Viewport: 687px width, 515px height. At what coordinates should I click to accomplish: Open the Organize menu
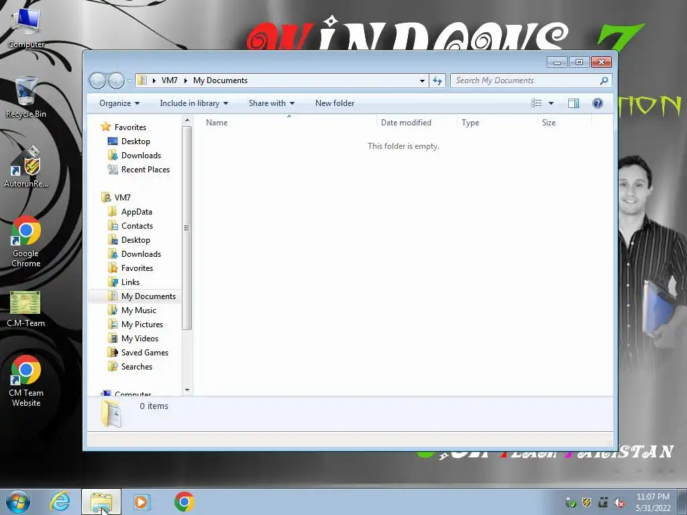coord(119,103)
